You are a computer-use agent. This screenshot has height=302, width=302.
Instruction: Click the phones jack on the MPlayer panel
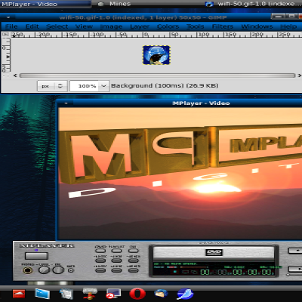(x=27, y=270)
